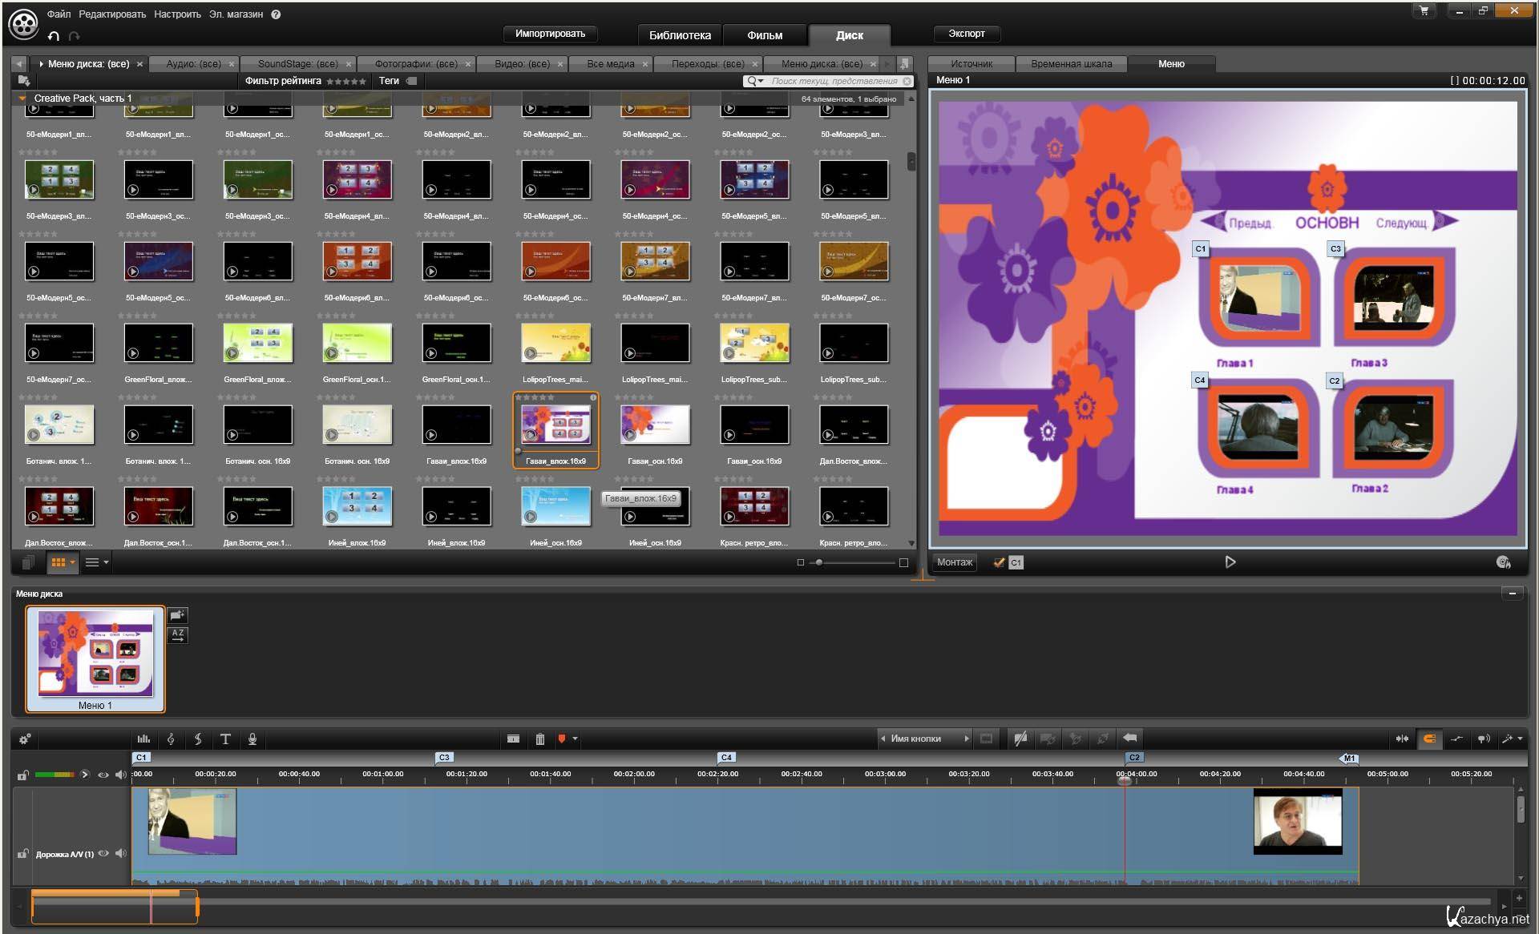Mute audio on Дорожка A/V (1)
This screenshot has height=934, width=1539.
click(121, 853)
